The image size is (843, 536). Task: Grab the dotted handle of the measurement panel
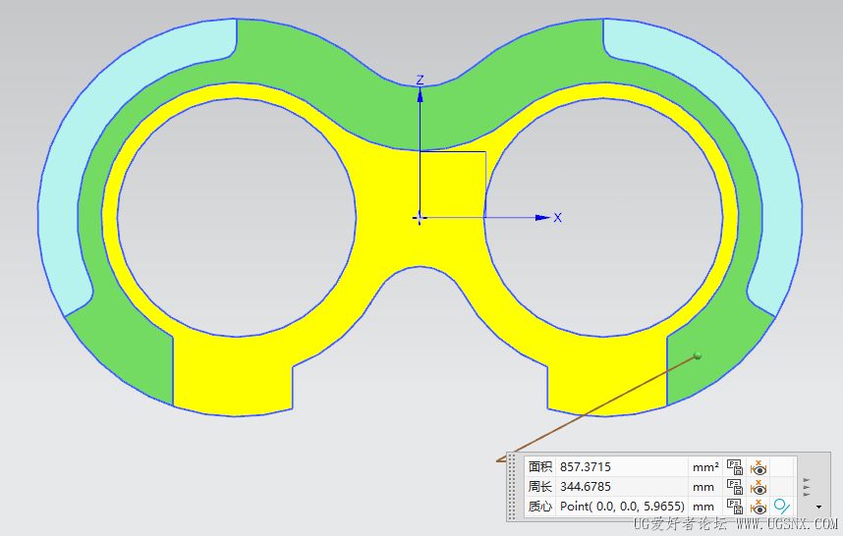point(512,487)
